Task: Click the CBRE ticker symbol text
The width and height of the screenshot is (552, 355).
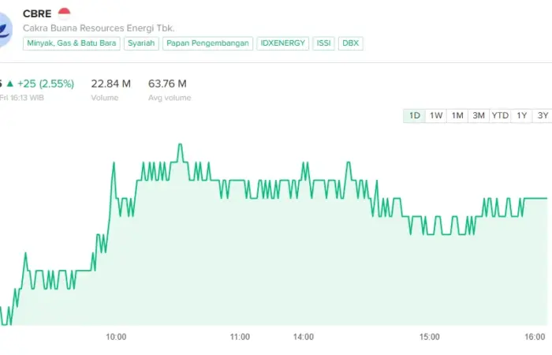Action: (x=37, y=13)
